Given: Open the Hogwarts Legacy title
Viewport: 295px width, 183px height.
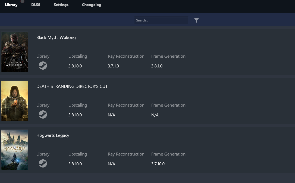Looking at the screenshot, I should (53, 135).
